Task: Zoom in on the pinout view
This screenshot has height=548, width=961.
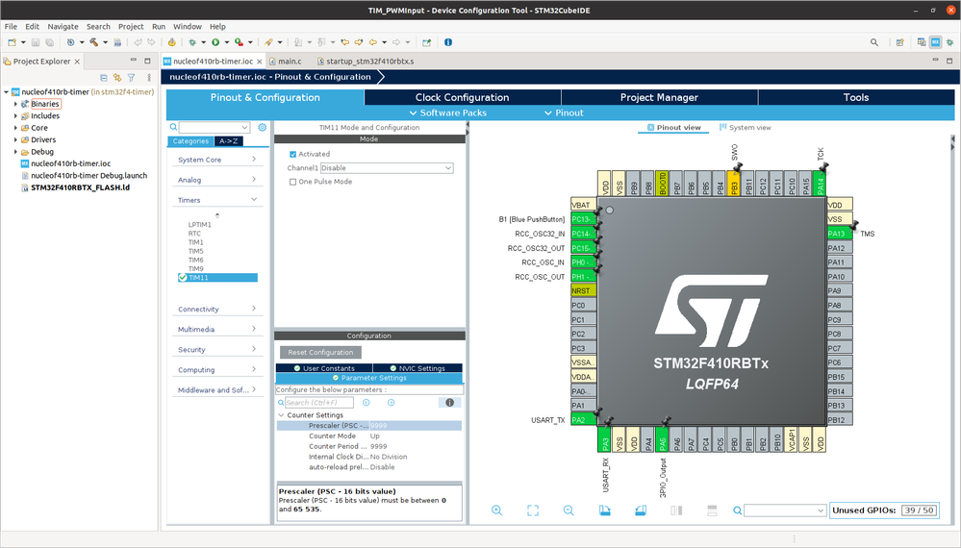Action: point(497,511)
